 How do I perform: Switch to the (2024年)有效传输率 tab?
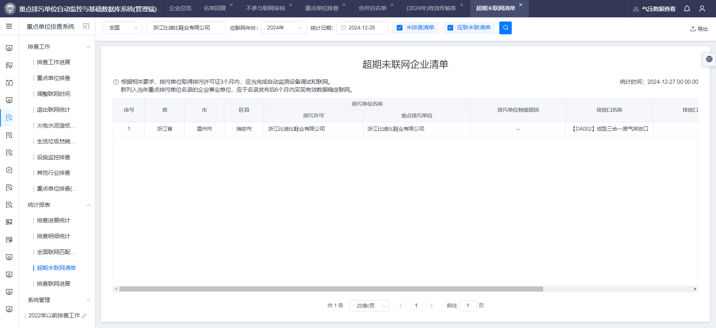click(x=431, y=8)
